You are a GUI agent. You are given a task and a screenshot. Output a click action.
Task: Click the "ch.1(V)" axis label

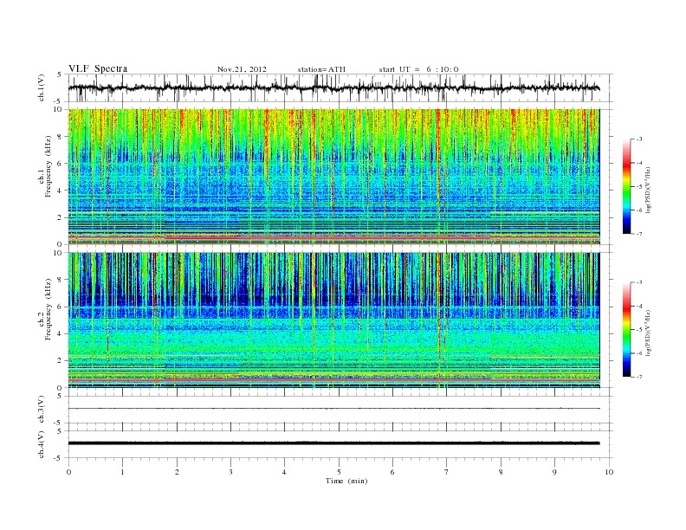coord(42,87)
